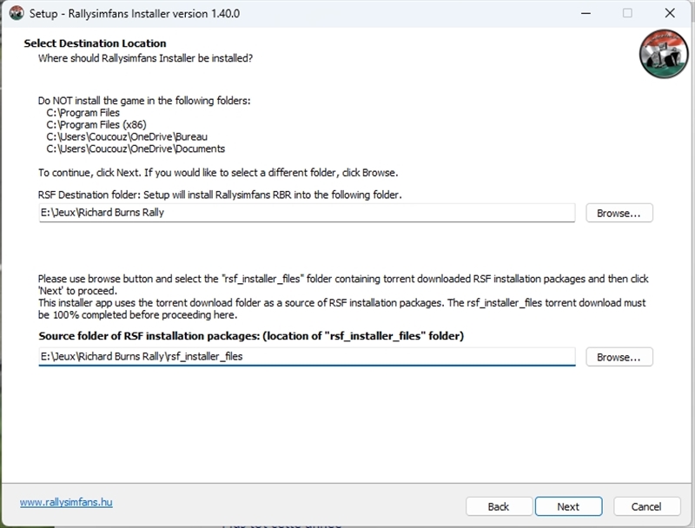Image resolution: width=695 pixels, height=528 pixels.
Task: Click the Rallysimfans logo in the top-right corner
Action: (663, 53)
